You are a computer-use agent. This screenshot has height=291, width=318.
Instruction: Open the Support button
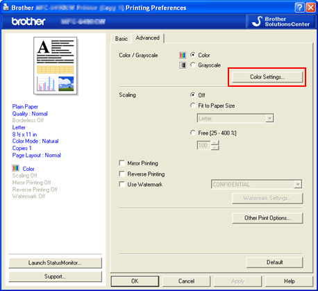pyautogui.click(x=55, y=276)
